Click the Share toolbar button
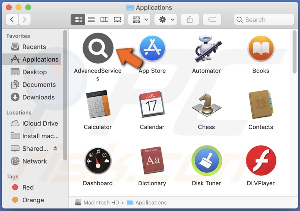 (x=190, y=19)
